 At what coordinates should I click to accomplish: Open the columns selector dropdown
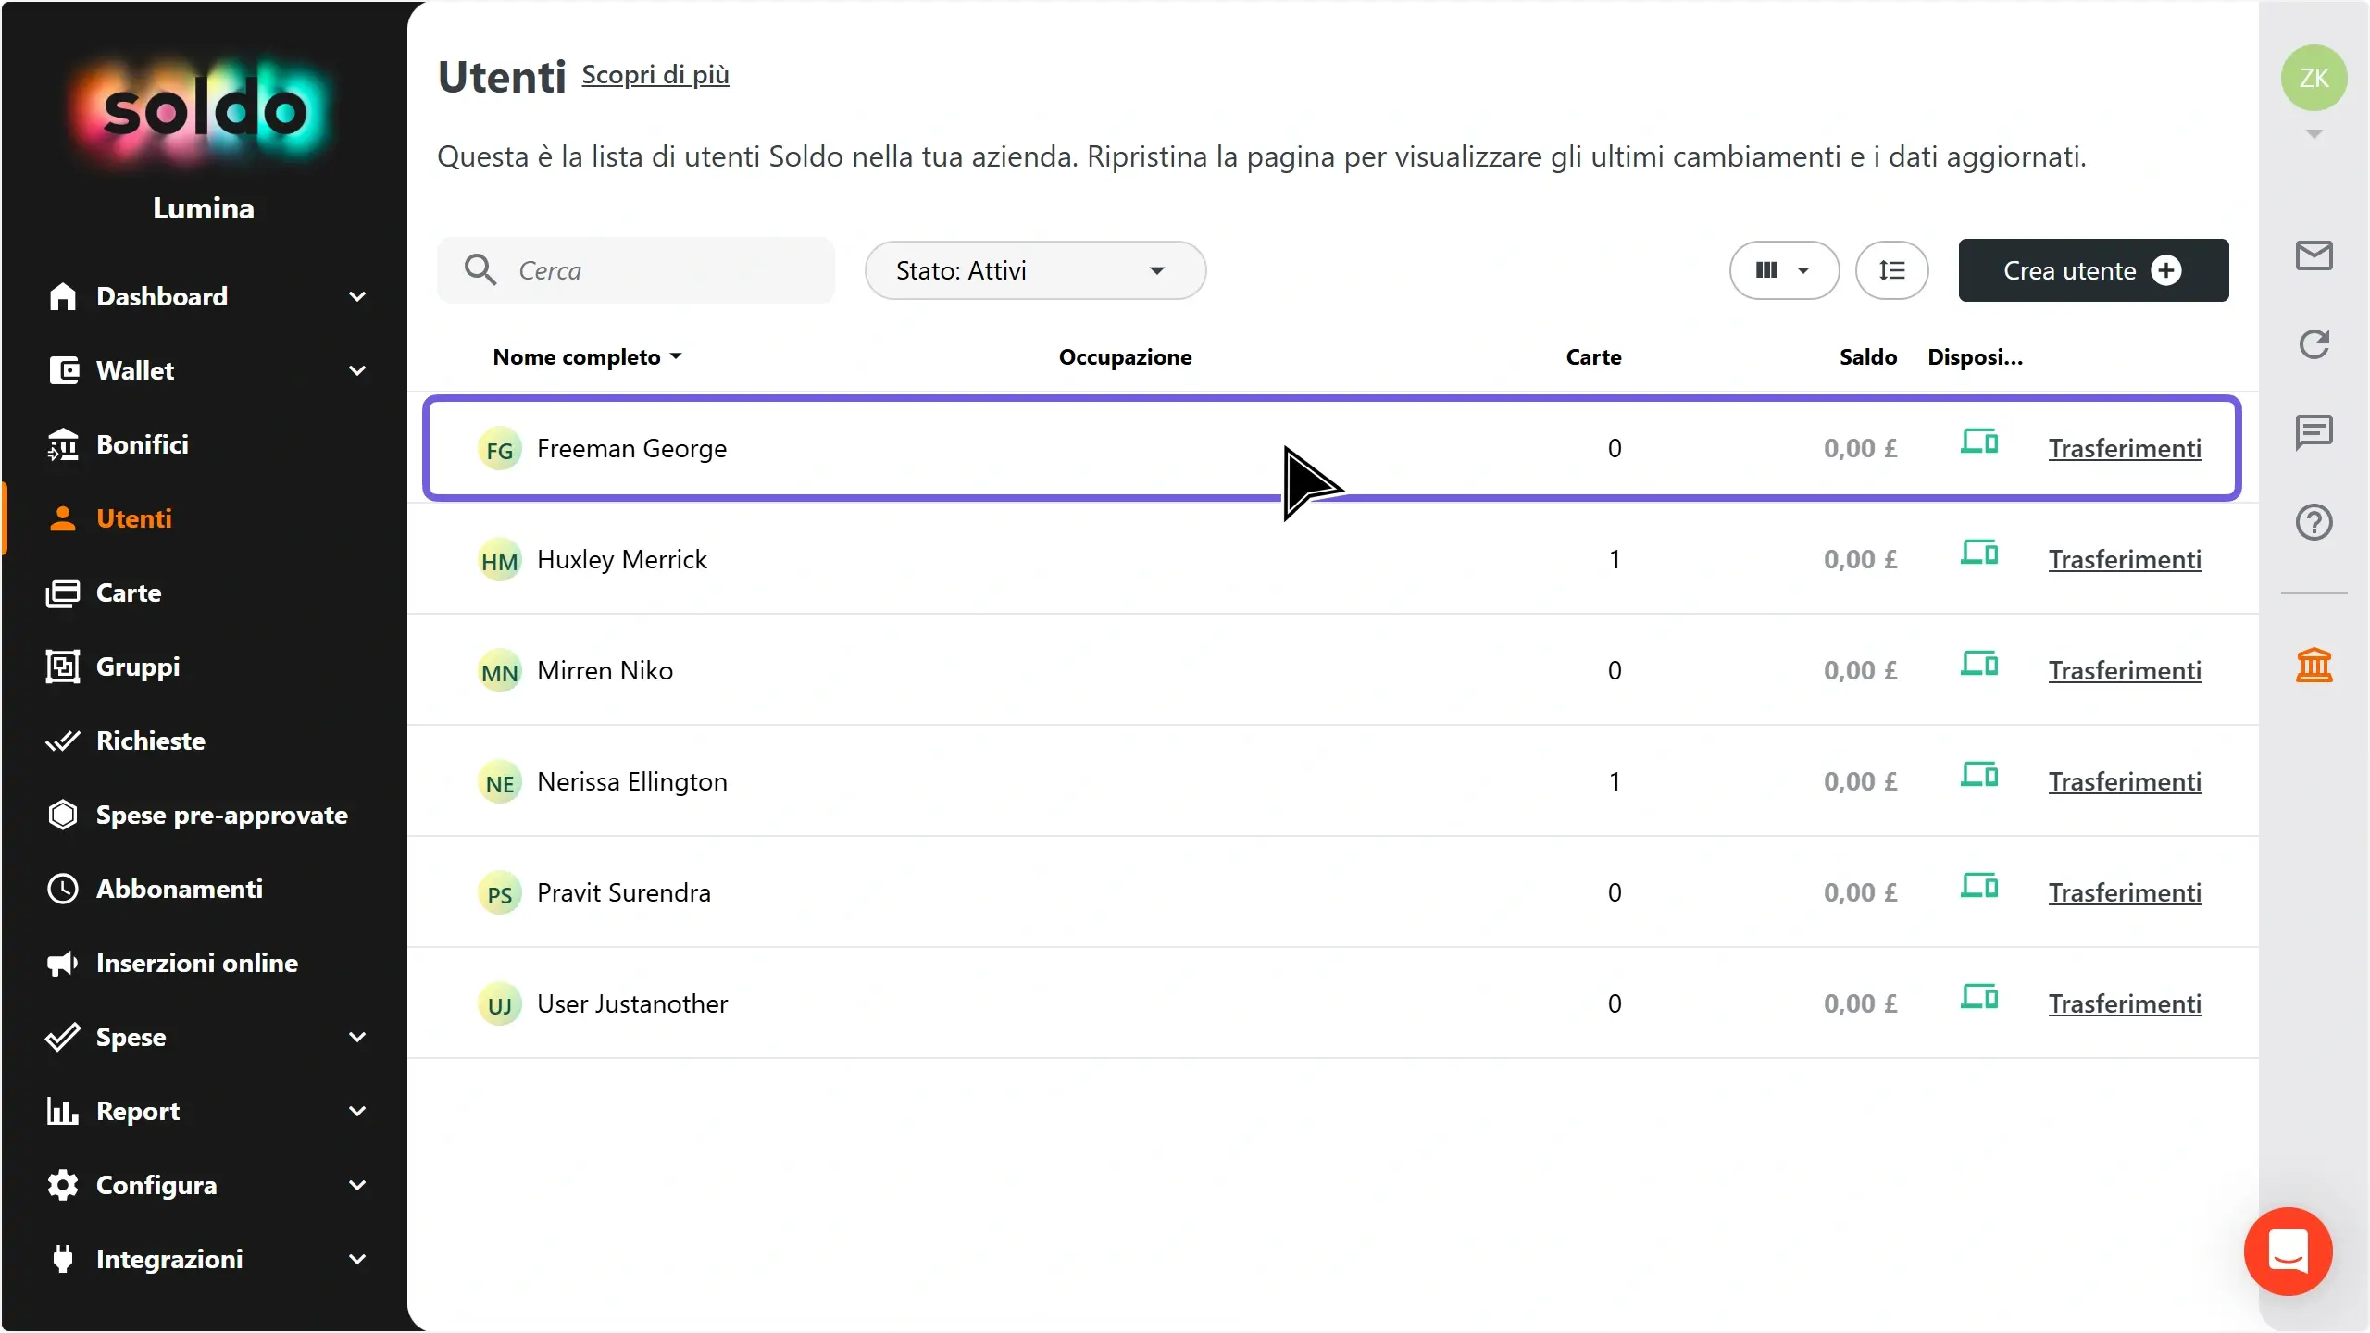click(x=1784, y=270)
